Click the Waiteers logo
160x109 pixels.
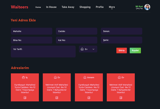pyautogui.click(x=19, y=7)
